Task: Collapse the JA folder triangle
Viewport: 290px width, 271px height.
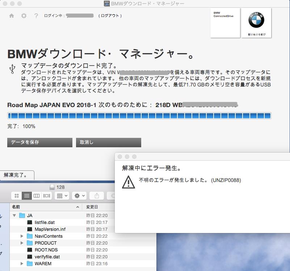Action: pyautogui.click(x=14, y=216)
